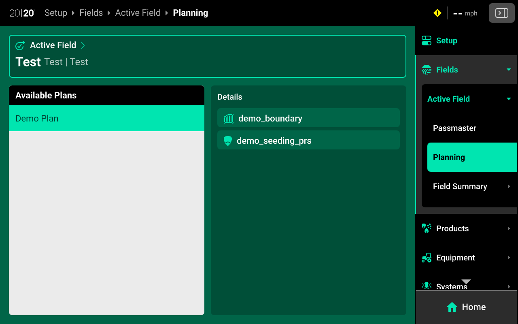Click the seeding icon beside demo_seeding_prs

coord(227,141)
